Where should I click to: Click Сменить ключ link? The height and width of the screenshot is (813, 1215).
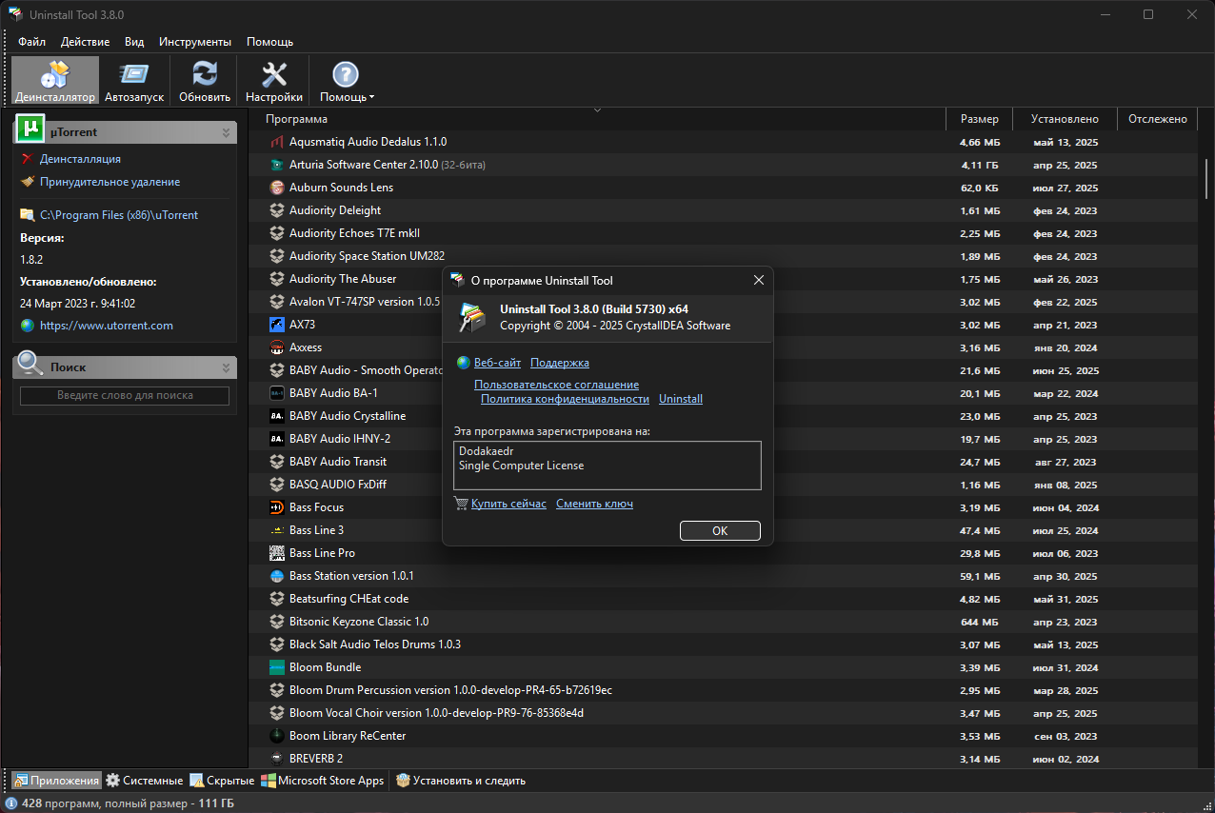point(594,504)
